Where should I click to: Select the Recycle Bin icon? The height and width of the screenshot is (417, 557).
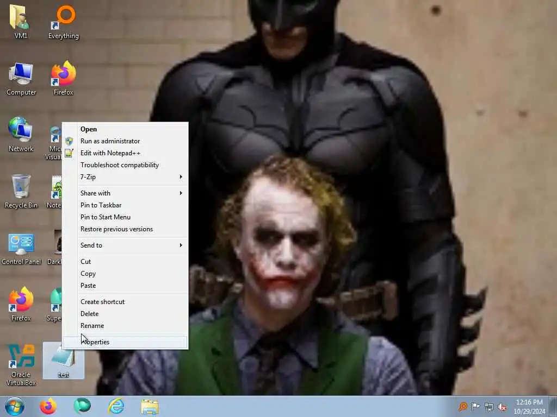pyautogui.click(x=21, y=192)
